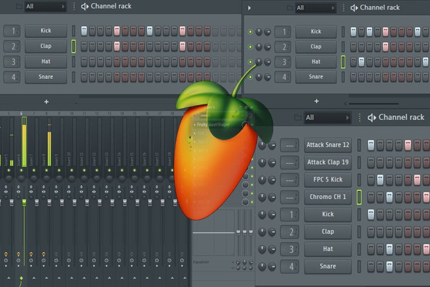Image resolution: width=430 pixels, height=287 pixels.
Task: Toggle first step of Attack Snare 12 row
Action: 371,145
